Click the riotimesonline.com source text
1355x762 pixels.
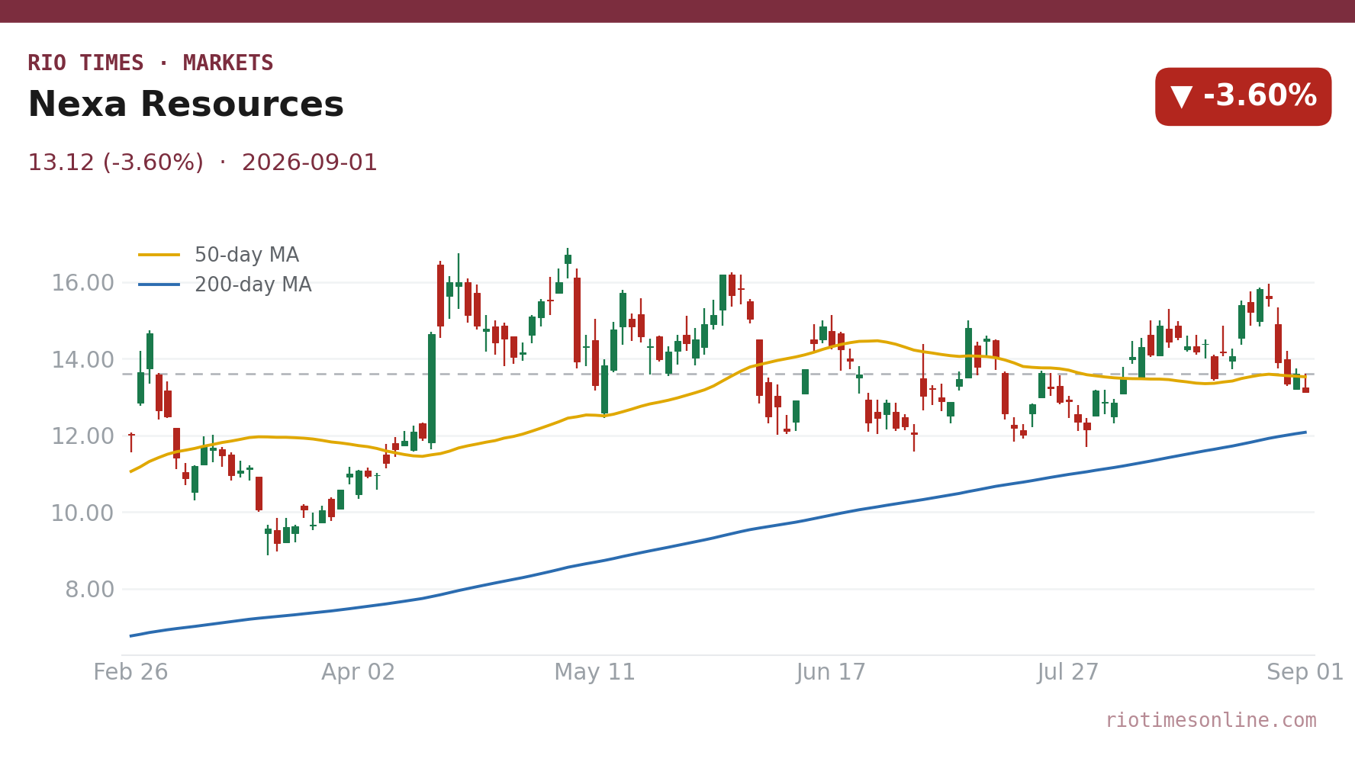tap(1211, 720)
